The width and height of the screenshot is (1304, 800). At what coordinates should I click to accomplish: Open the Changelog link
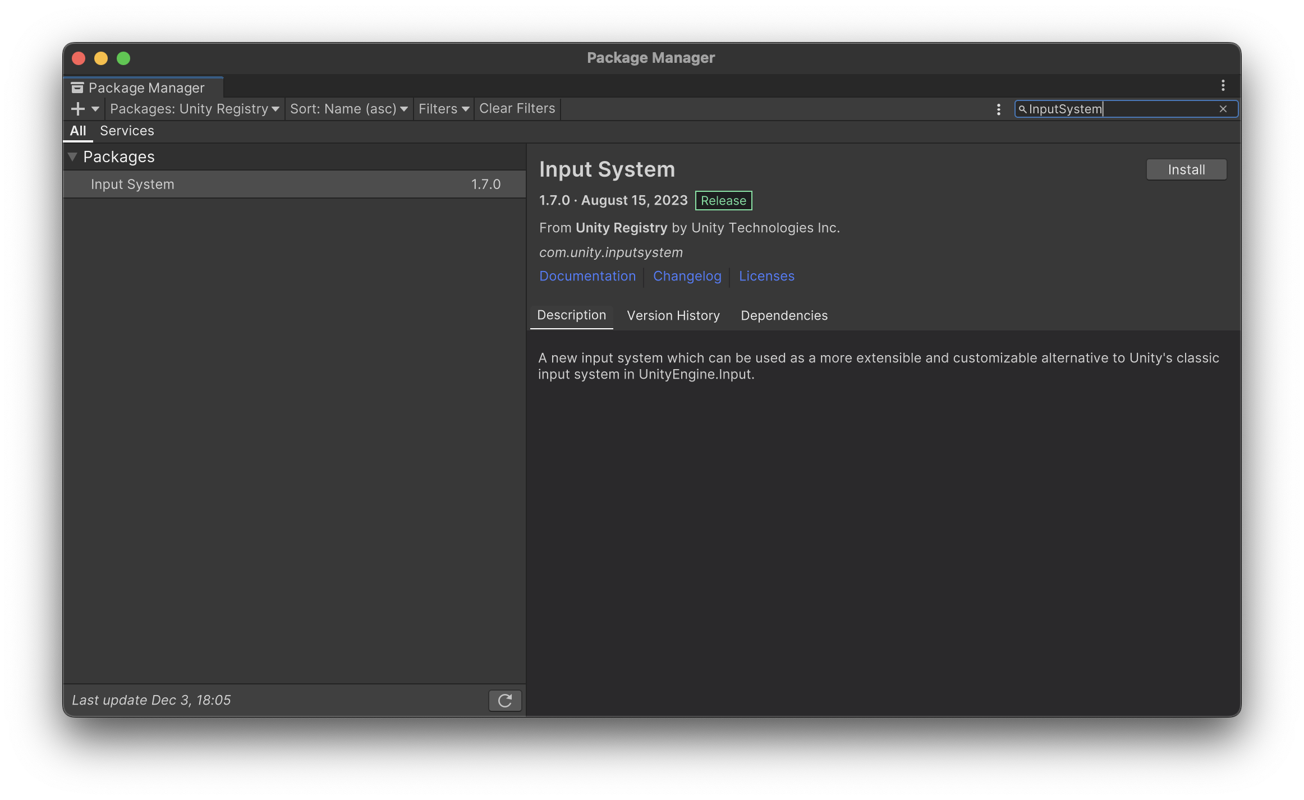tap(687, 276)
